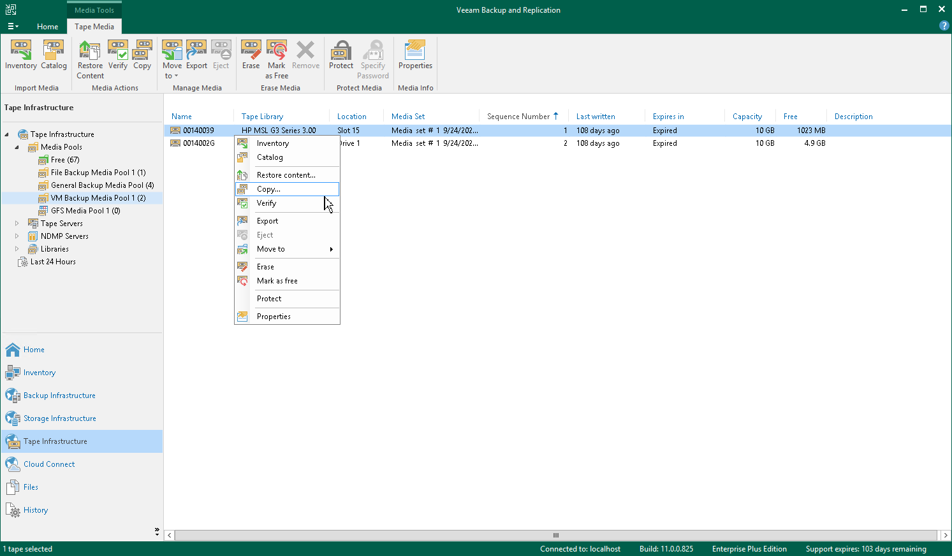Image resolution: width=952 pixels, height=556 pixels.
Task: Select Free (67) media pool
Action: pyautogui.click(x=65, y=160)
